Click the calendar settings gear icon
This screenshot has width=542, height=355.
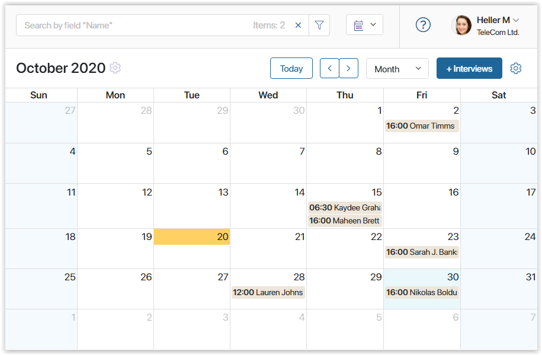(515, 68)
